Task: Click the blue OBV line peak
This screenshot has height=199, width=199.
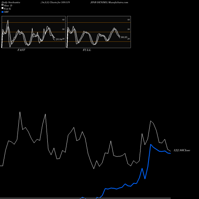Action: tap(151, 144)
